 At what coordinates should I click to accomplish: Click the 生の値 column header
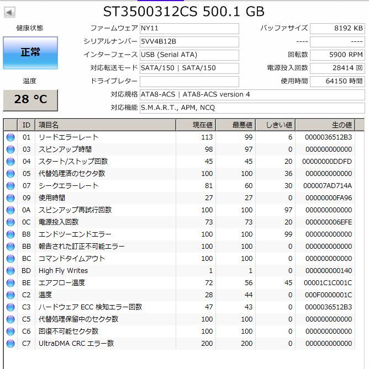(x=325, y=125)
